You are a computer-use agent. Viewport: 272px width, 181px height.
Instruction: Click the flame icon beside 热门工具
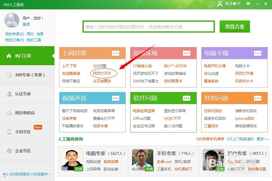click(x=9, y=56)
